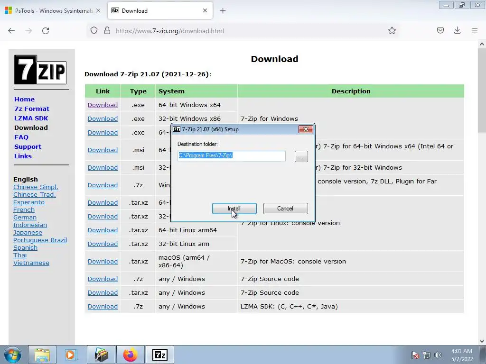Image resolution: width=486 pixels, height=364 pixels.
Task: Click the Firefox taskbar icon
Action: click(x=131, y=355)
